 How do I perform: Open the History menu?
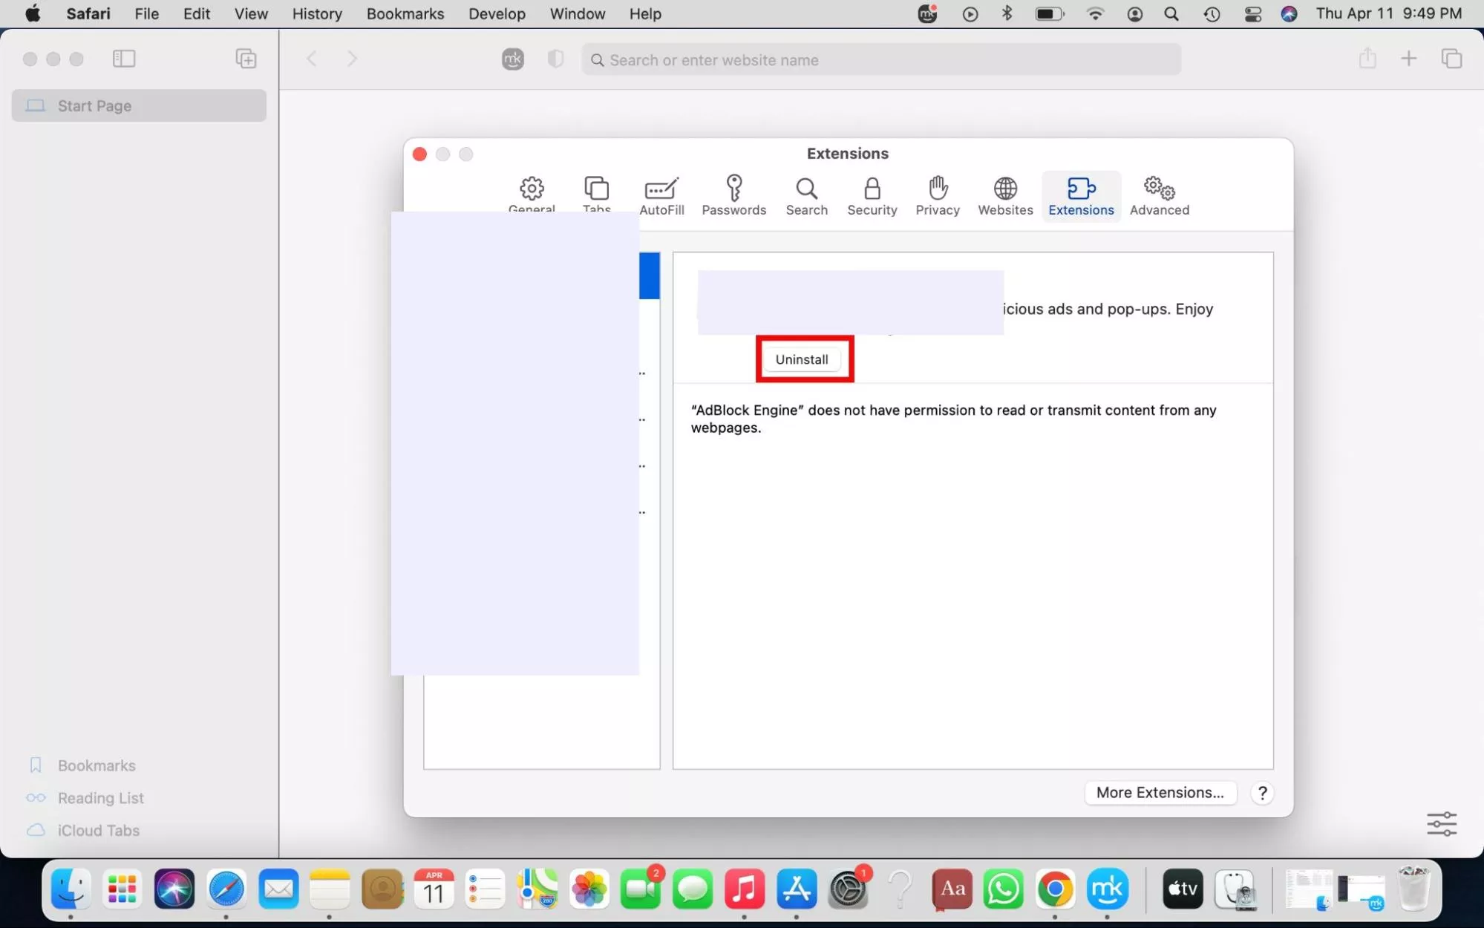point(317,13)
